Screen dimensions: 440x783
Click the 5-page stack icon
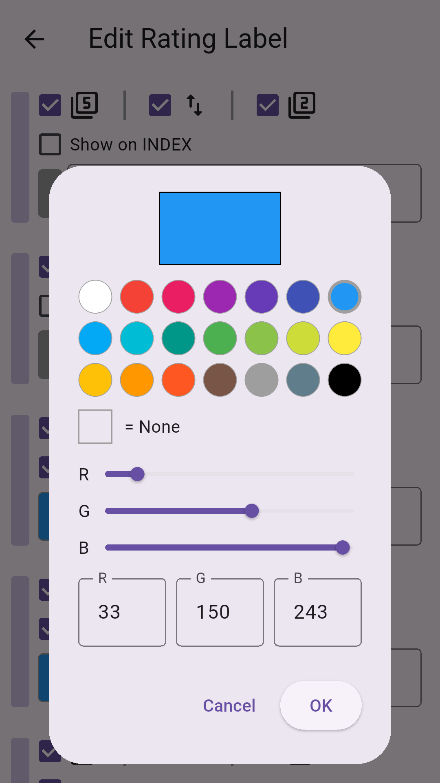click(x=85, y=105)
